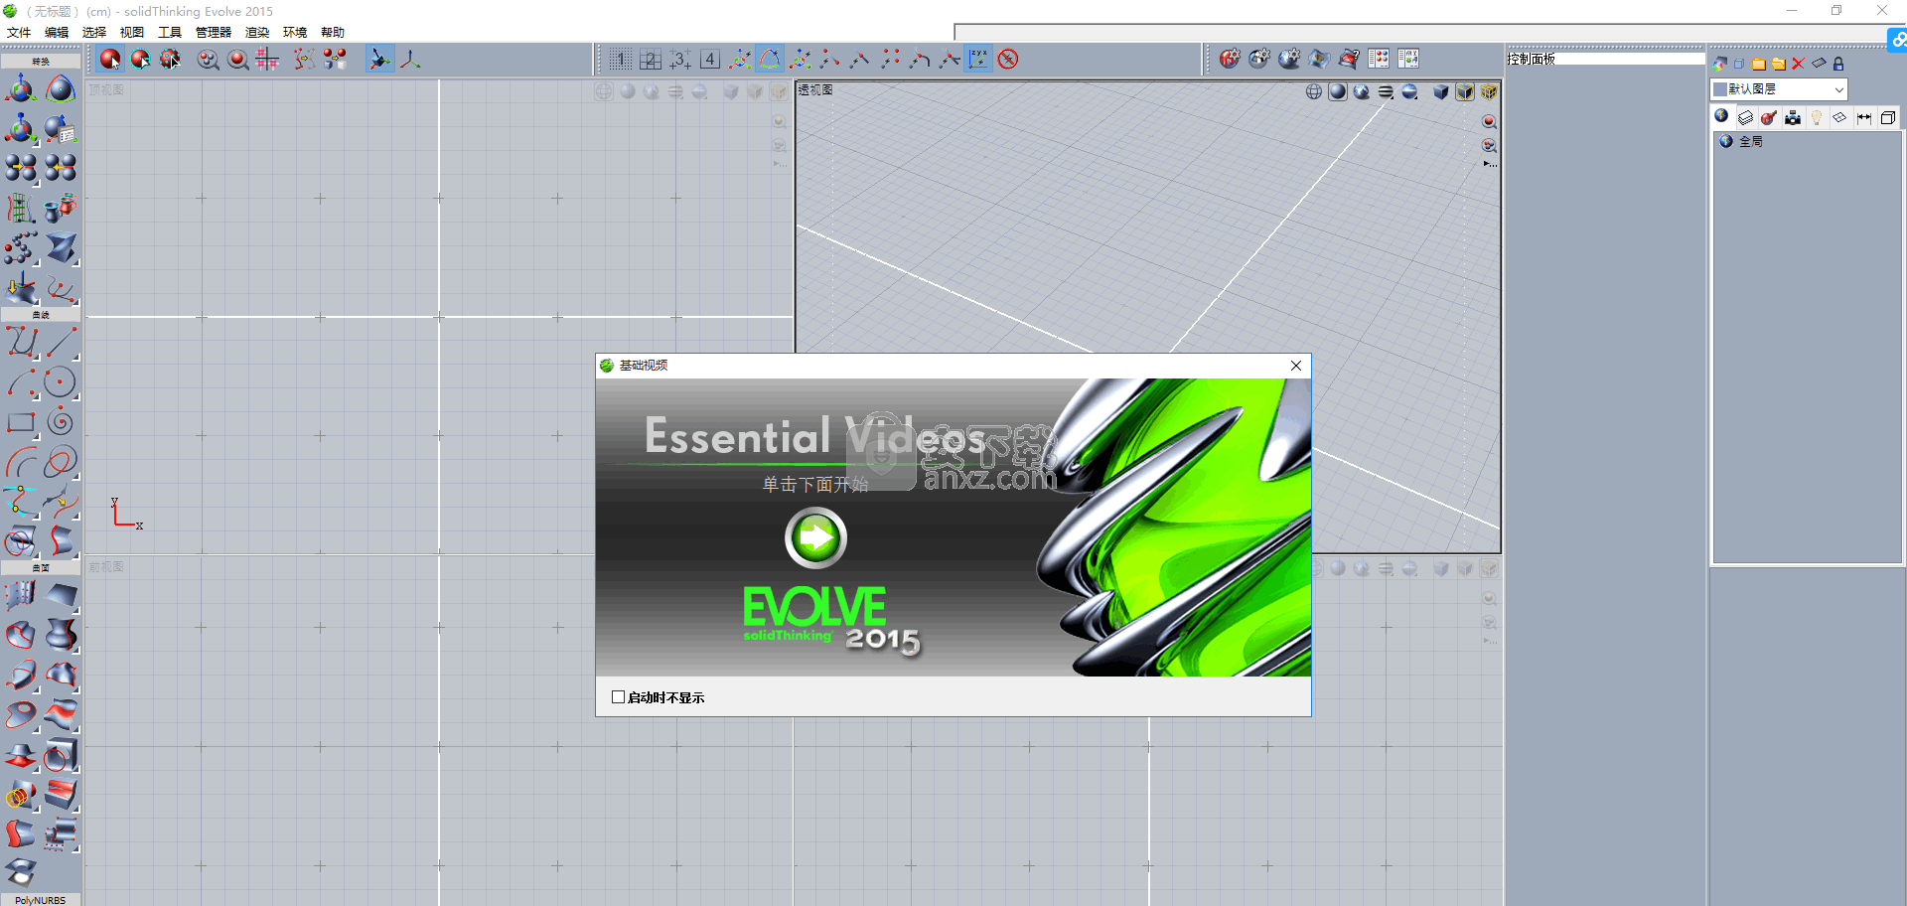
Task: Select the rectangle curve tool
Action: (x=21, y=422)
